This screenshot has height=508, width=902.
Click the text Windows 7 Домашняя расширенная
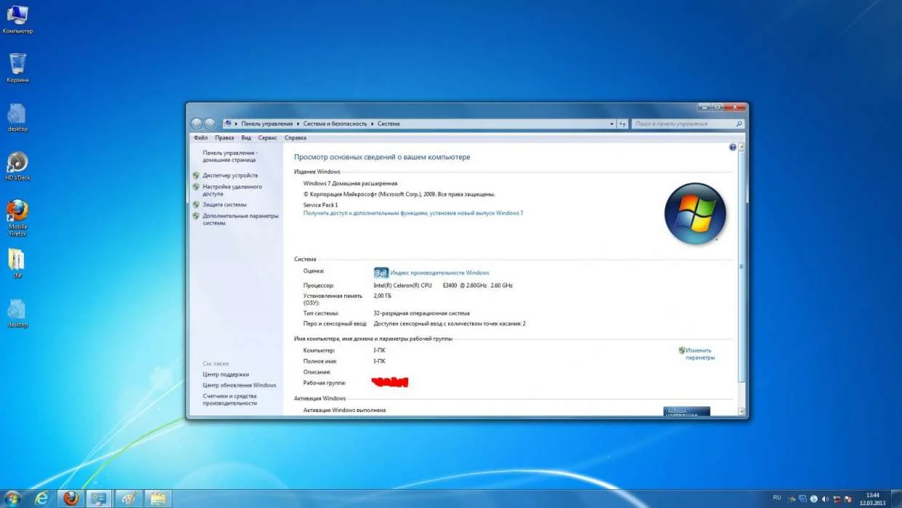(x=350, y=183)
